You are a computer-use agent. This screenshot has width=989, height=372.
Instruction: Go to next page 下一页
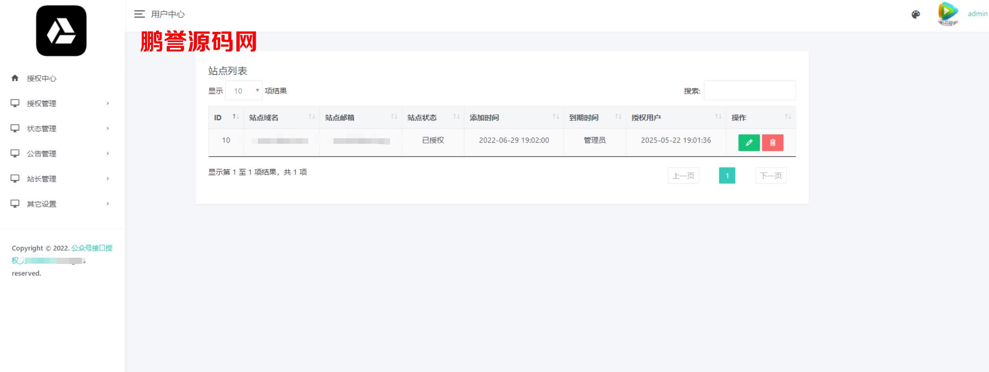pos(771,176)
